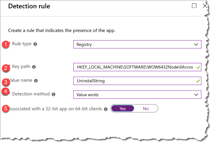
Task: Click the Value name field containing UninstallString
Action: click(133, 81)
